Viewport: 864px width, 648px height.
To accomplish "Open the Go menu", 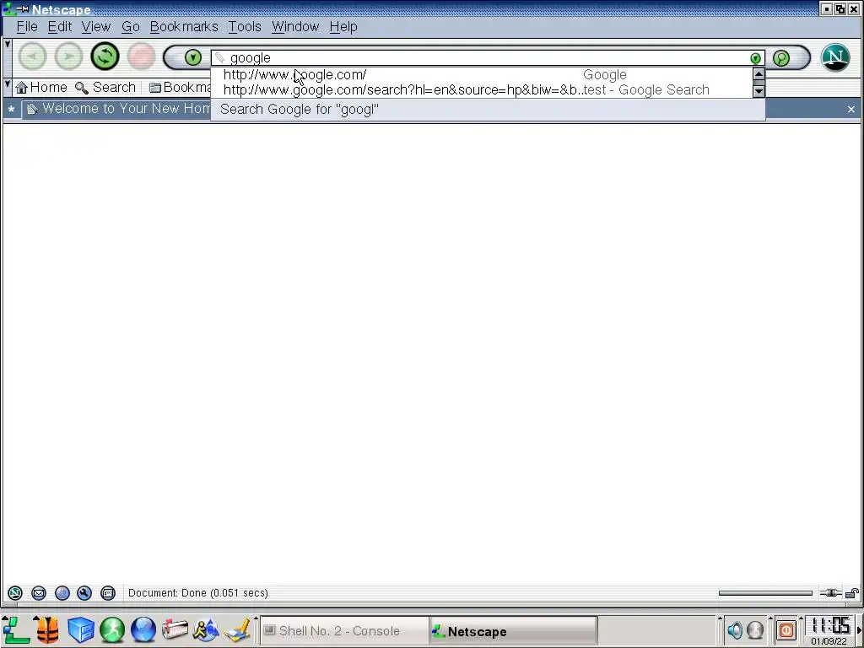I will pos(131,26).
